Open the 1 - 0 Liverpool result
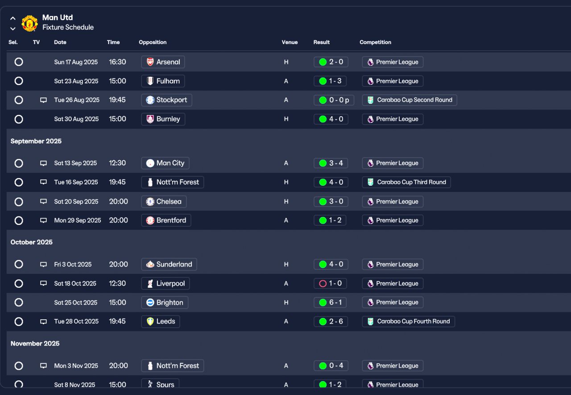This screenshot has width=571, height=395. tap(330, 284)
